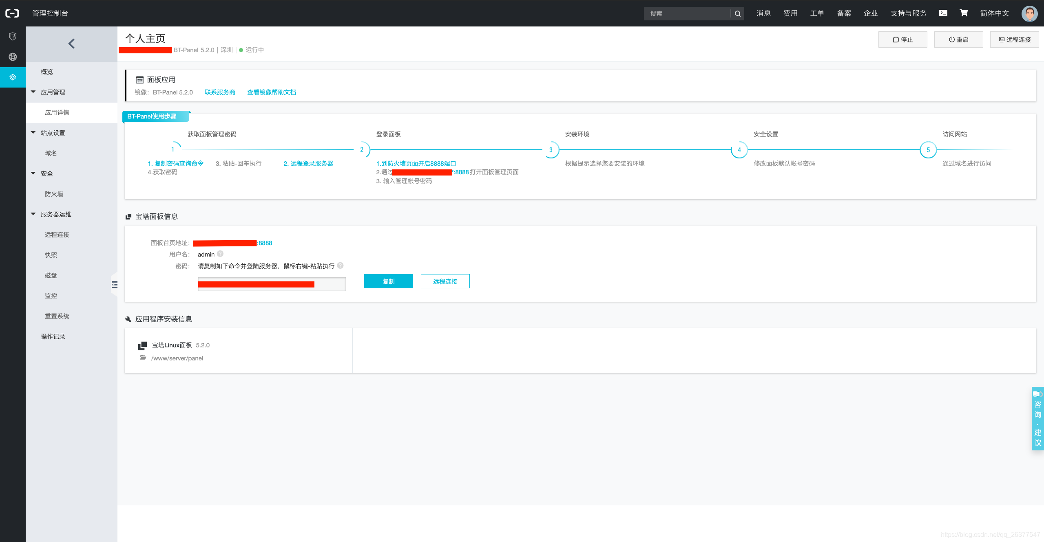Click the folder icon beside /www/server/panel
The height and width of the screenshot is (542, 1044).
click(143, 358)
